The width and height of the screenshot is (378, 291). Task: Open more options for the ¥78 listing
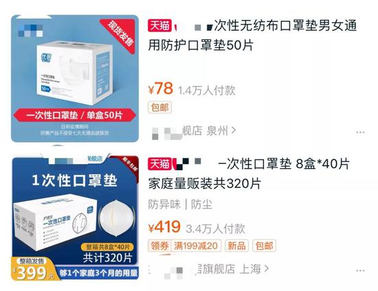click(360, 132)
